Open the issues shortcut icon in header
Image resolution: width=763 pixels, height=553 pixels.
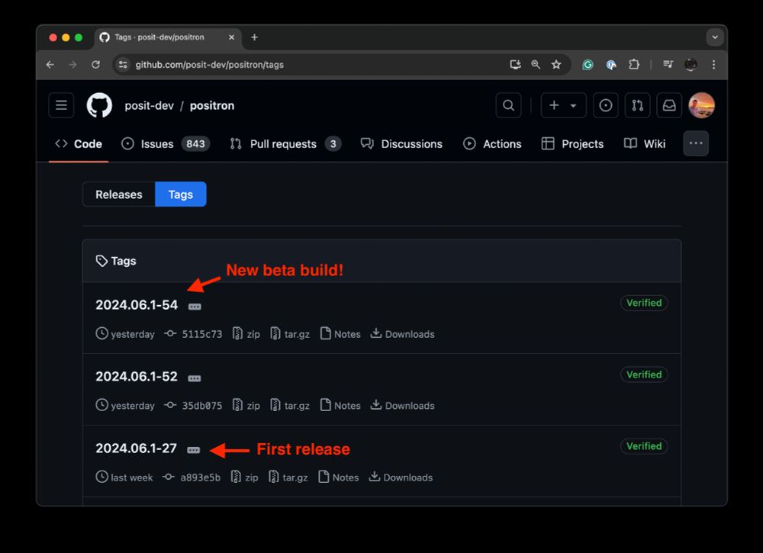[606, 105]
